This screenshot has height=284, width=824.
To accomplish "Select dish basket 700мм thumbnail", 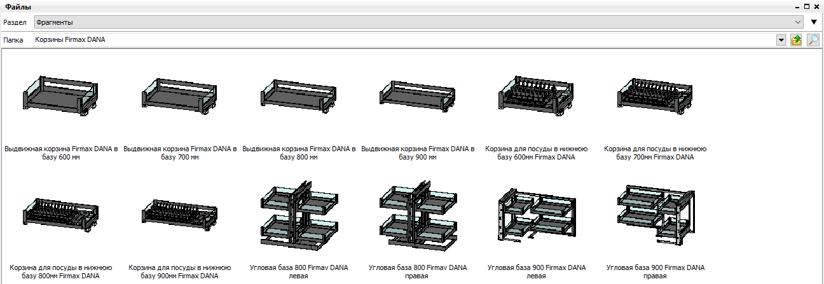I will [x=656, y=97].
